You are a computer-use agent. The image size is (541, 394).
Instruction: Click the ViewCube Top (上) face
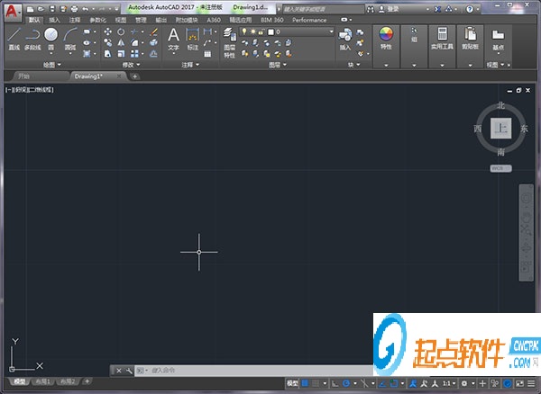(x=501, y=129)
